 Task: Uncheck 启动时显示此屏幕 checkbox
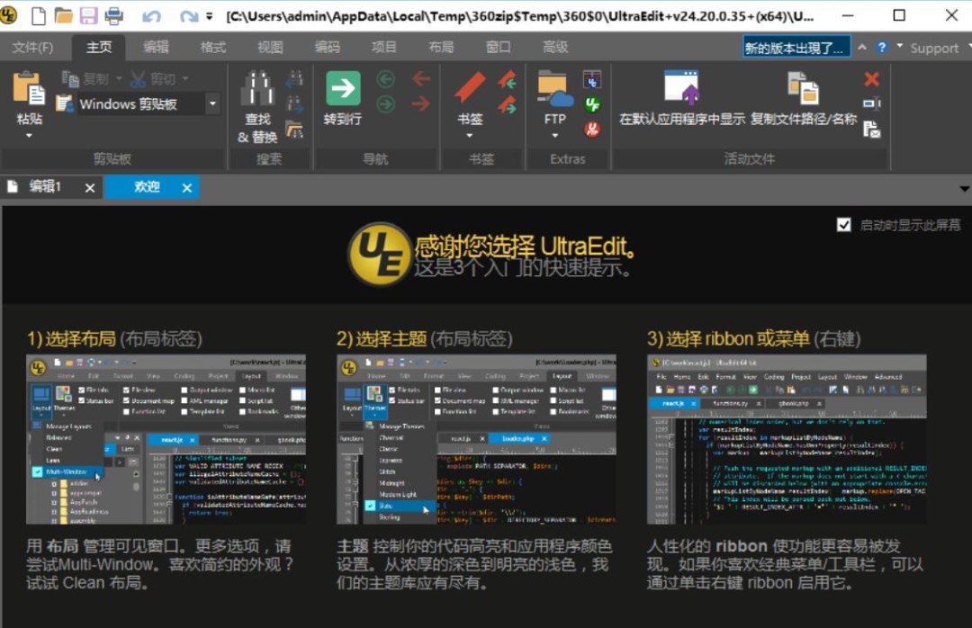843,223
